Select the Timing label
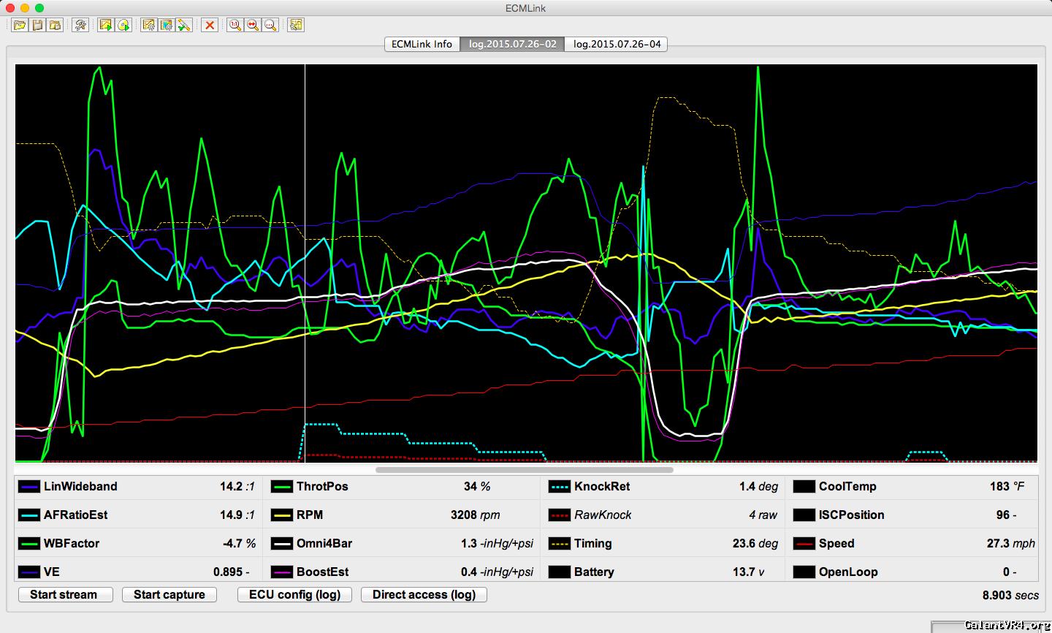The image size is (1052, 633). 592,544
